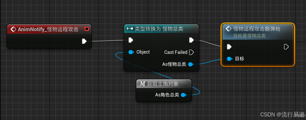This screenshot has height=120, width=306.
Task: Click exec input pin of 怪物远程攻击散弹枪 node
Action: pos(229,47)
